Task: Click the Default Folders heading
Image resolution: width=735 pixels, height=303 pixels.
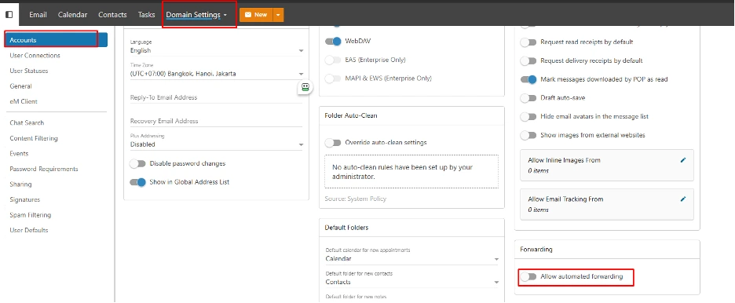Action: (346, 228)
